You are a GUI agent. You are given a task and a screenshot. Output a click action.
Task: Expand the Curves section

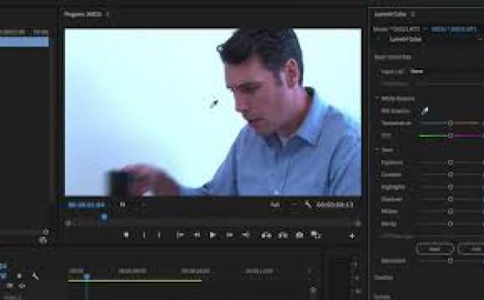coord(382,297)
